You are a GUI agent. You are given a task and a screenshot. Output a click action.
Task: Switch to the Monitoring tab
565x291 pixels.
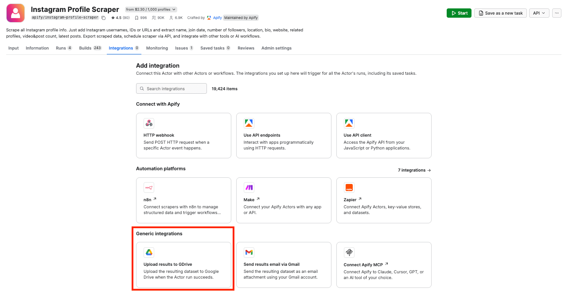(157, 48)
